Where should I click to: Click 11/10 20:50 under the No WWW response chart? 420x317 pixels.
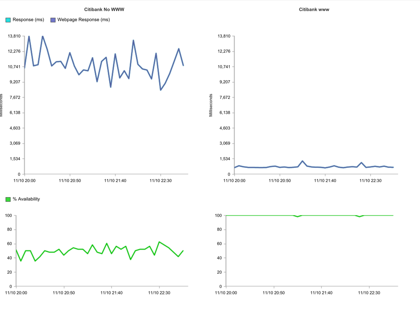tap(70, 181)
